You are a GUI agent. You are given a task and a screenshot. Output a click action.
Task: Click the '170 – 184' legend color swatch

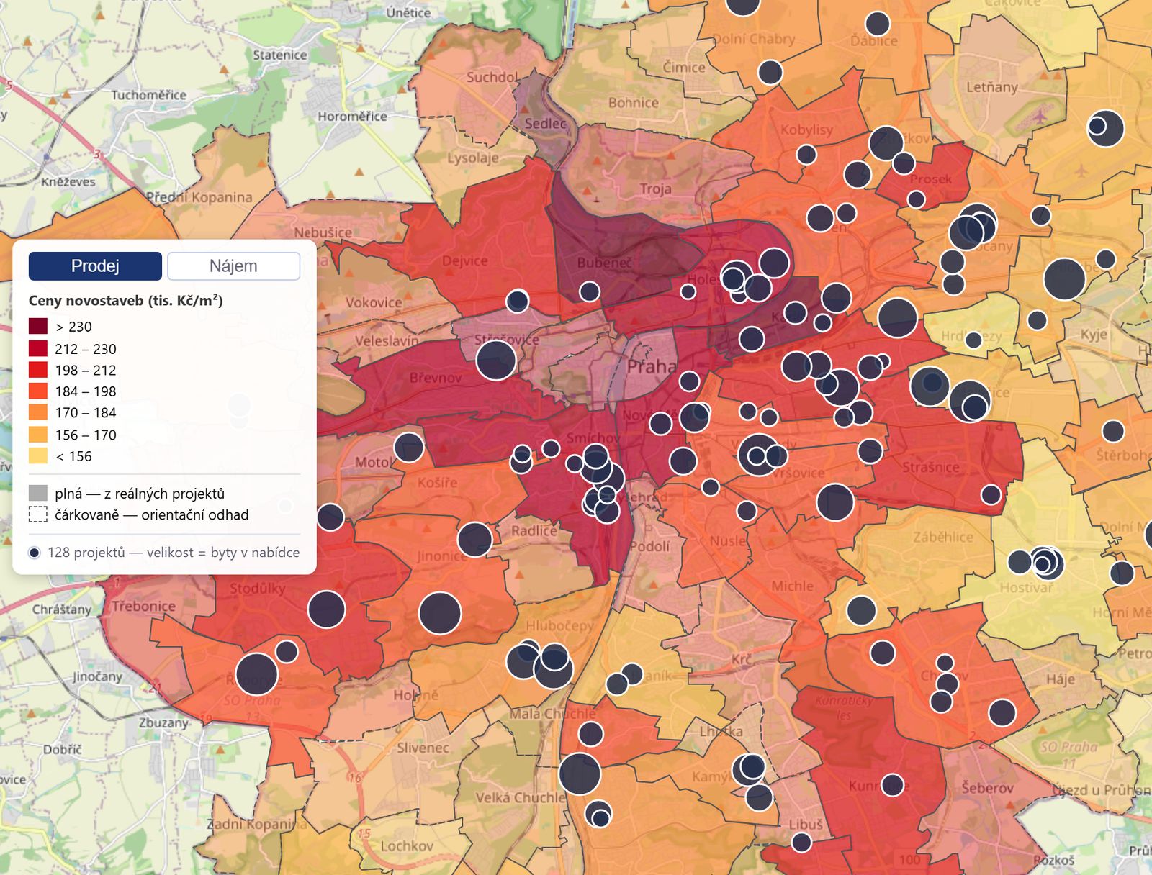pos(38,412)
